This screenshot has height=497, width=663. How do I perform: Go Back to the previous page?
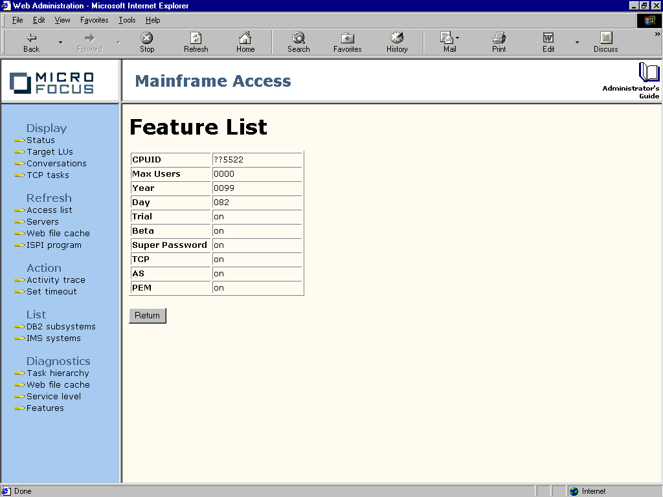30,41
